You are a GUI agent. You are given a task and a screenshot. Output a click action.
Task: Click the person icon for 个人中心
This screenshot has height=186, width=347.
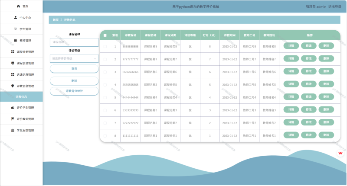tap(16, 17)
